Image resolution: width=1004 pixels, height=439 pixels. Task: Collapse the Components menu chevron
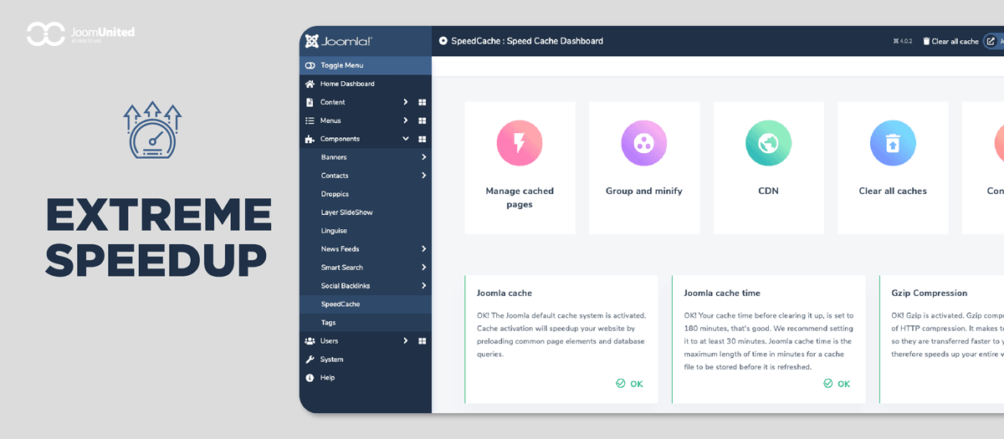coord(405,139)
